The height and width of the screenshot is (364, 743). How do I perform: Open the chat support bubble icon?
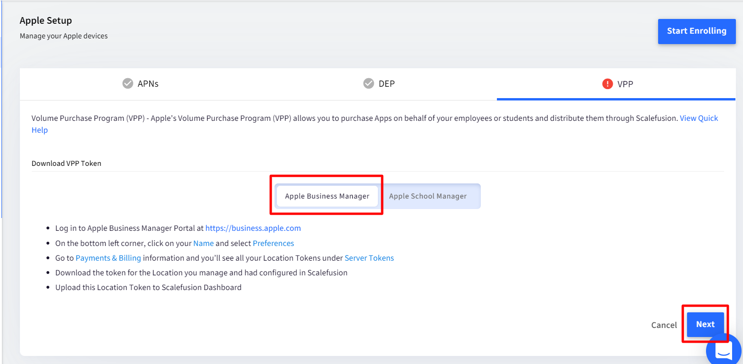coord(724,351)
